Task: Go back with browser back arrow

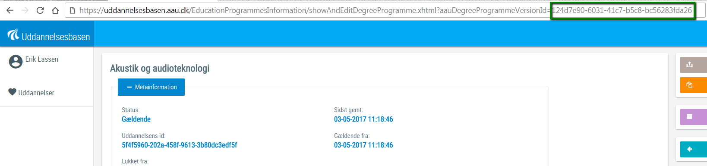Action: pos(10,10)
